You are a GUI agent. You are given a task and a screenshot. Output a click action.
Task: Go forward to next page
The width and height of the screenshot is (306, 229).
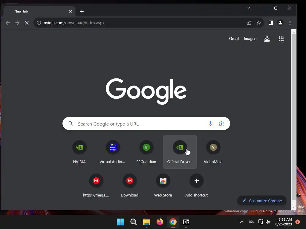17,23
